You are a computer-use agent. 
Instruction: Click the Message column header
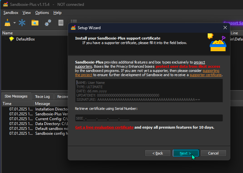51,104
